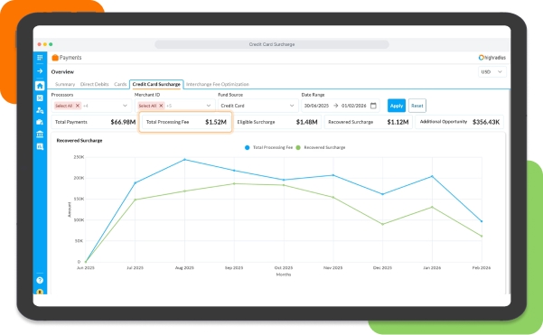This screenshot has height=335, width=543.
Task: Click the Recovered Surcharge chart title
Action: tap(80, 141)
